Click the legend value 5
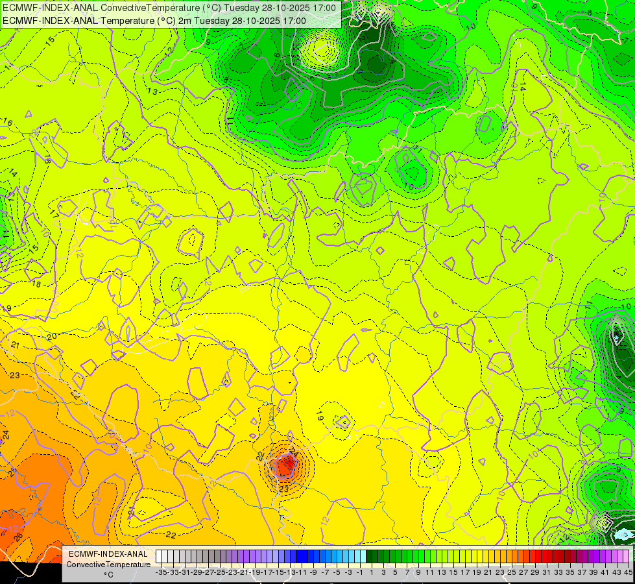The height and width of the screenshot is (584, 635). (x=395, y=573)
